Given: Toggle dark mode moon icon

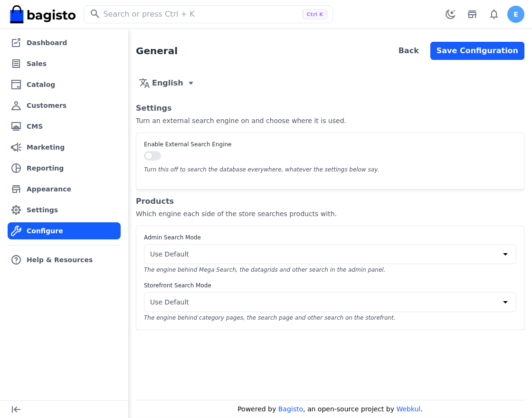Looking at the screenshot, I should pos(450,14).
